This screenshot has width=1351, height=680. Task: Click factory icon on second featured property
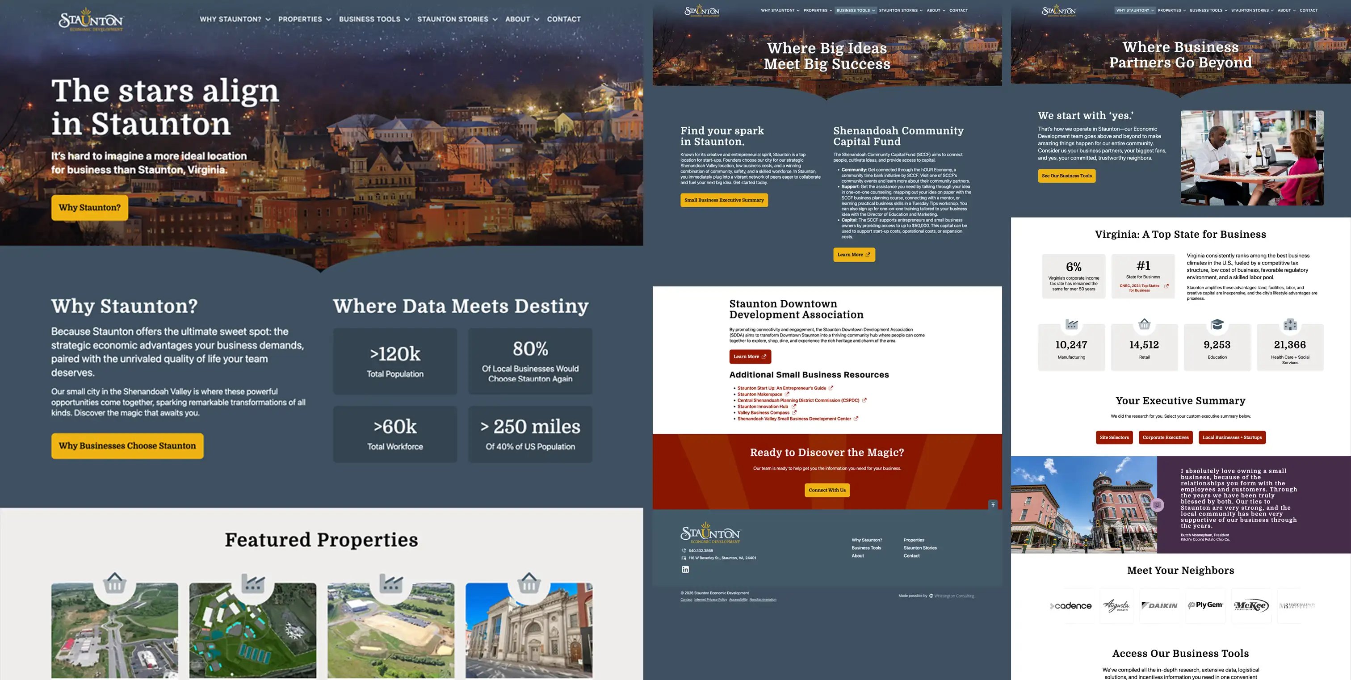click(253, 583)
